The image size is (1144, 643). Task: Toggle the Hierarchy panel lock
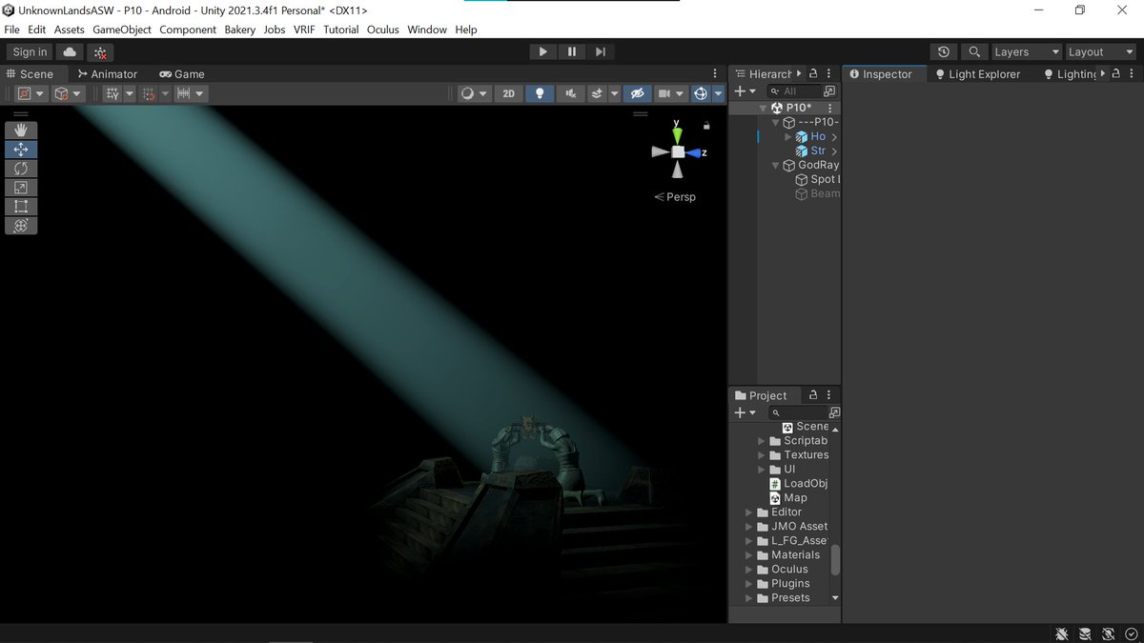click(813, 73)
